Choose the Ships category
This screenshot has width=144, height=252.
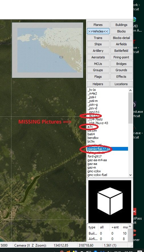pyautogui.click(x=98, y=44)
